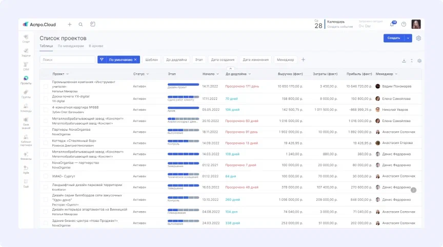The image size is (443, 247).
Task: Select checkbox for Здание бизнес-центра «Нова Проджект»
Action: tap(46, 223)
